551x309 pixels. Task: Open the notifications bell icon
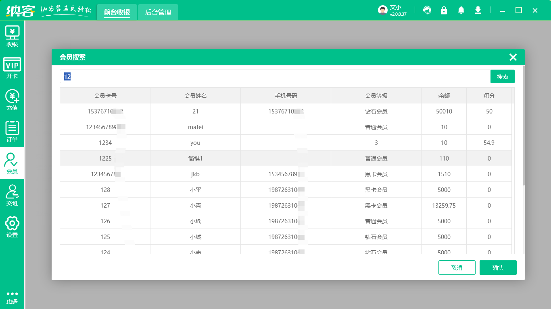[x=461, y=10]
